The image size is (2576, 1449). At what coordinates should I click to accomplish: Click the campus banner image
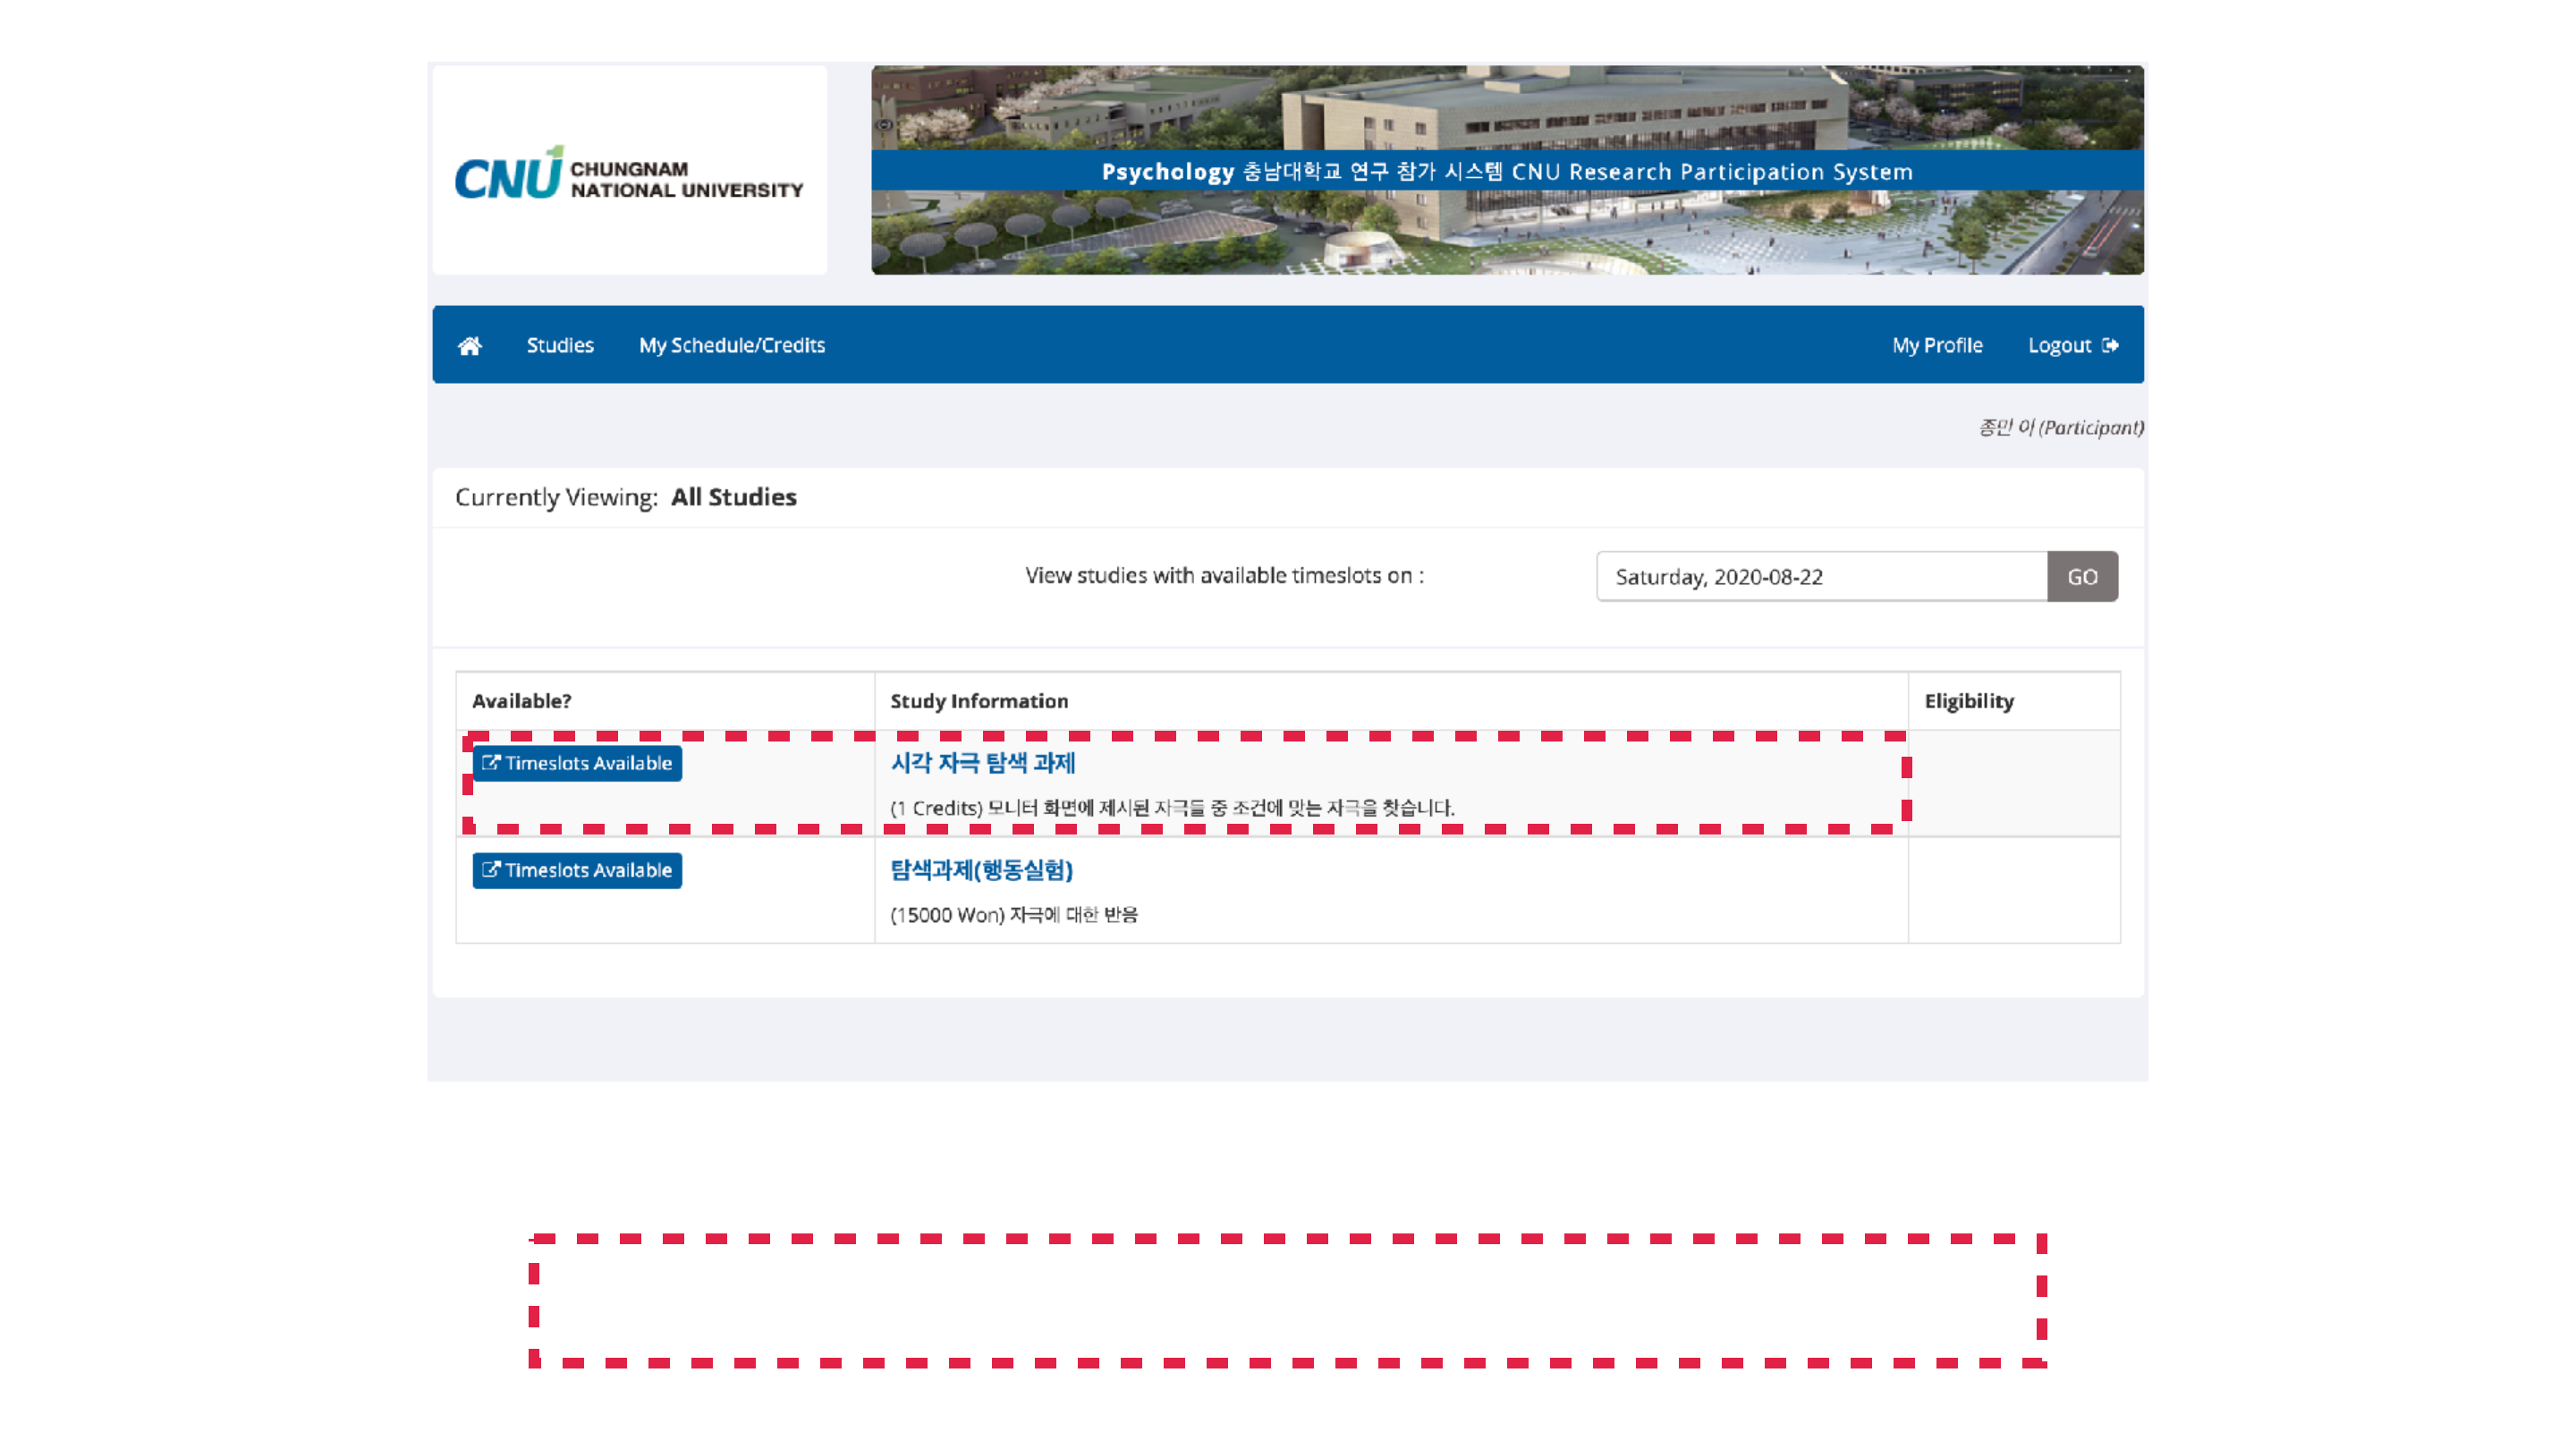pyautogui.click(x=1506, y=235)
